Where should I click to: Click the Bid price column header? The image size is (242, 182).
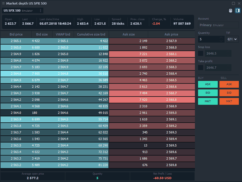[16, 34]
